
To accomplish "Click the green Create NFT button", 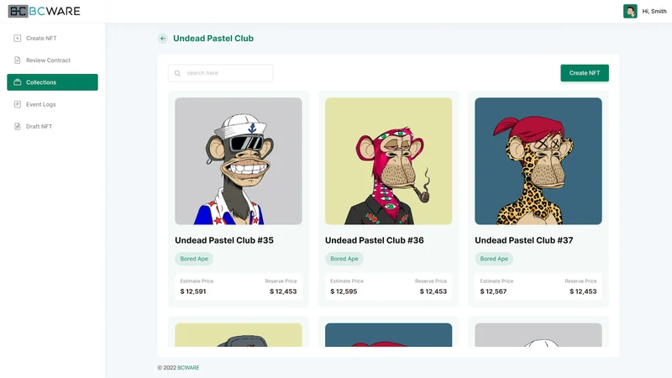I will click(x=585, y=73).
